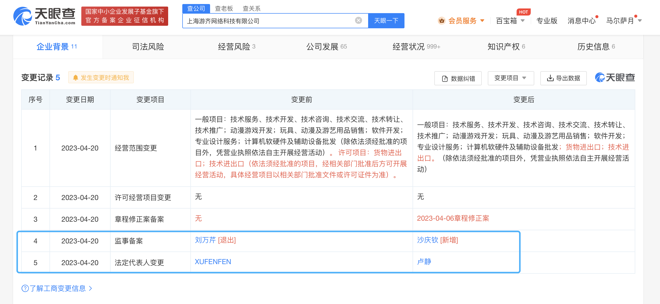
Task: Click the 变更后 column header
Action: pyautogui.click(x=524, y=99)
